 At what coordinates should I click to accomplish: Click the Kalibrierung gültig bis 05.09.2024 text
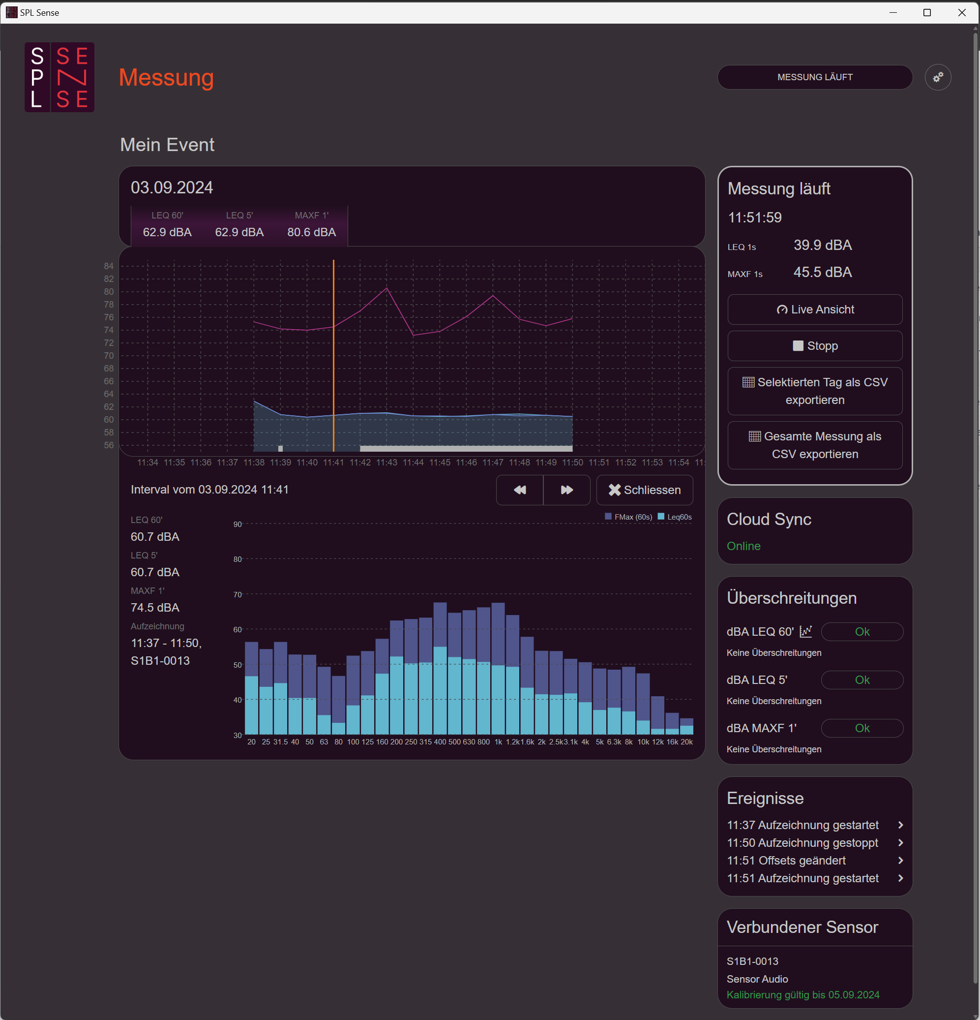click(x=802, y=994)
